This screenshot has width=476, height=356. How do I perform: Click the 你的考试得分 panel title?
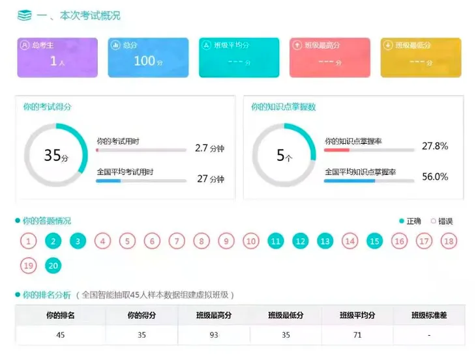pyautogui.click(x=48, y=107)
